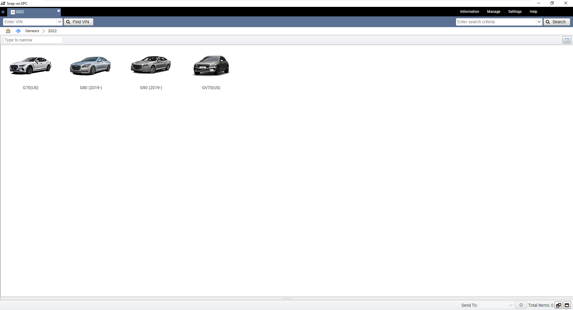
Task: Click the splitter handle above the status bar
Action: 286,298
